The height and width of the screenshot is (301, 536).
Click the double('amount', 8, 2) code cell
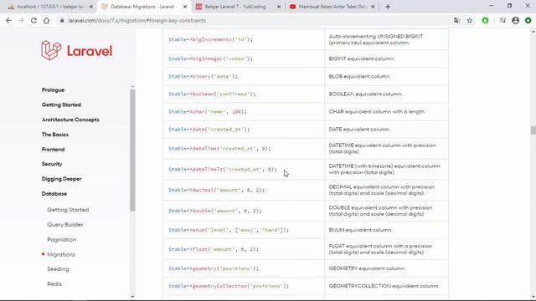[x=244, y=211]
